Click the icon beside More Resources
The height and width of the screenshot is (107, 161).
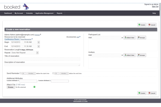pyautogui.click(x=32, y=39)
